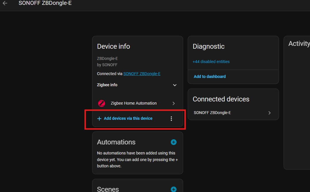
Task: Open the SONOFF ZBDongle-E 'Connected via' link
Action: click(142, 74)
